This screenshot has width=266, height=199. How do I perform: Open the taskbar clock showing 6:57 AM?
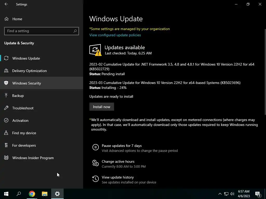(244, 194)
